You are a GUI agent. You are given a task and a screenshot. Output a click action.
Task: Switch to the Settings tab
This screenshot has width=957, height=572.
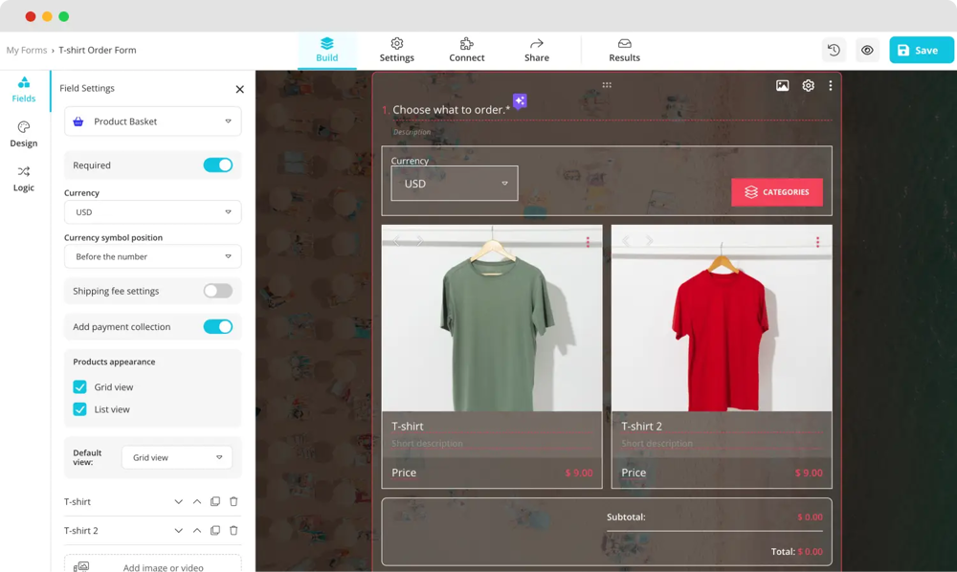(x=396, y=50)
